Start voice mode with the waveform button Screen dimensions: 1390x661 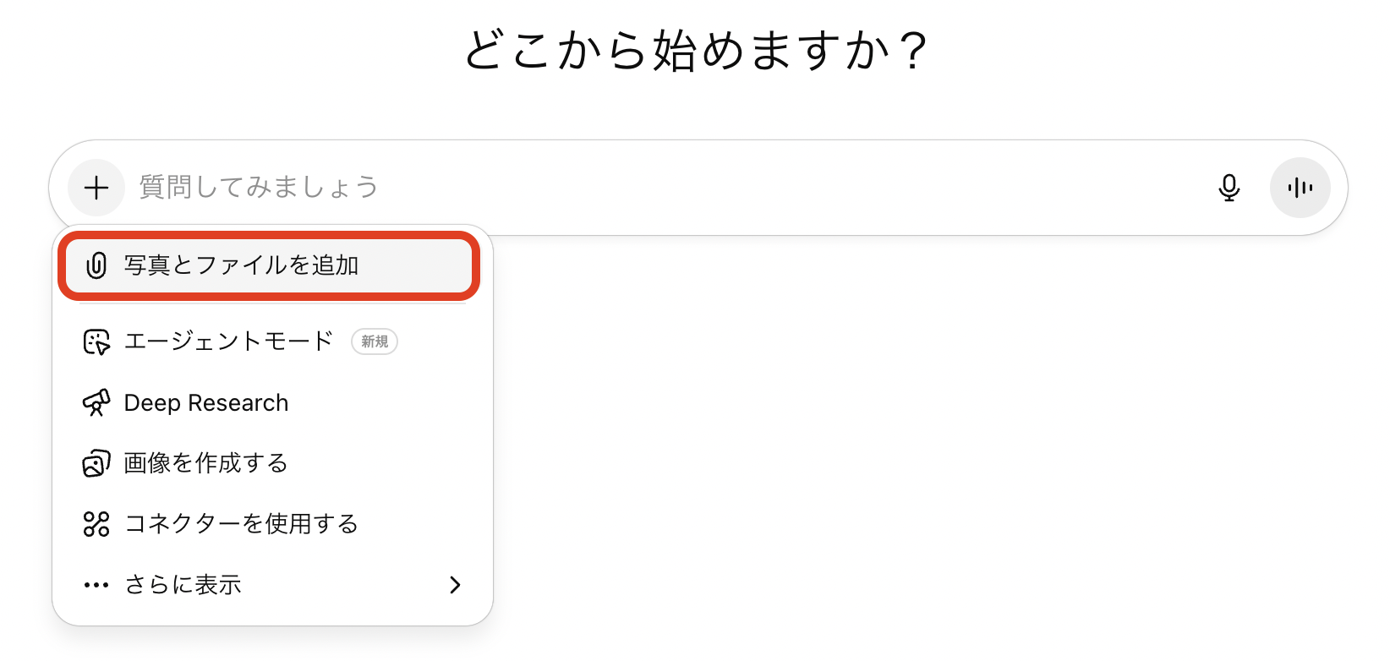click(x=1300, y=188)
